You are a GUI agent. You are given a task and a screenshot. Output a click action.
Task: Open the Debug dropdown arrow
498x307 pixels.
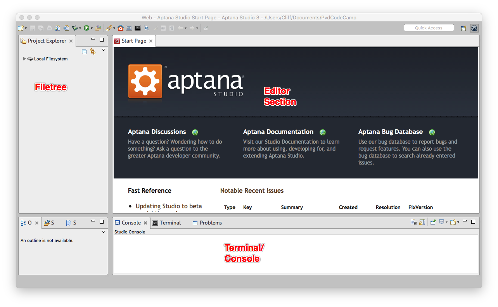[80, 28]
